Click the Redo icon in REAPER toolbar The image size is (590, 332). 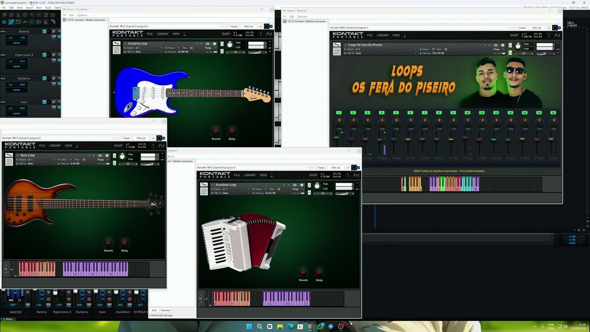39,15
